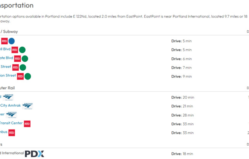Viewport: 249px width, 159px height.
Task: Click the green circle in the 'ion Street' row
Action: [27, 76]
